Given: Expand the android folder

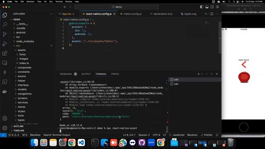Looking at the screenshot, I should click(21, 32).
